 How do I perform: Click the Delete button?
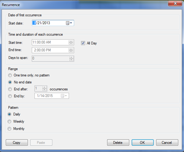pos(118,143)
